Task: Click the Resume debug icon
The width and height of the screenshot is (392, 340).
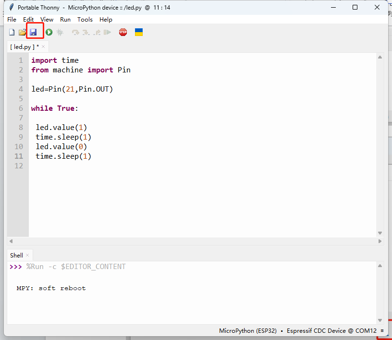Action: 107,32
